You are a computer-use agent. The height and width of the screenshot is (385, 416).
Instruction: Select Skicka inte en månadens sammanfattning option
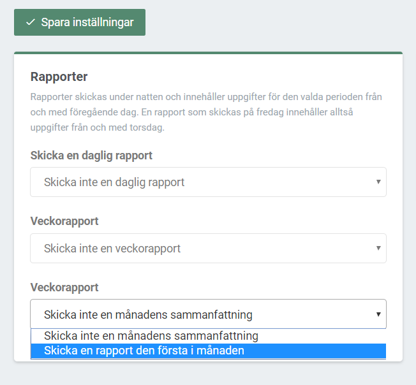(208, 336)
